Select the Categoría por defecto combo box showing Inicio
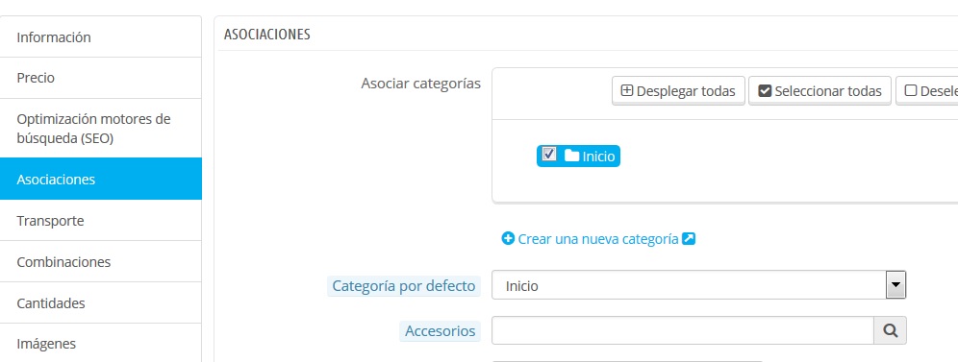The height and width of the screenshot is (362, 958). (x=699, y=285)
